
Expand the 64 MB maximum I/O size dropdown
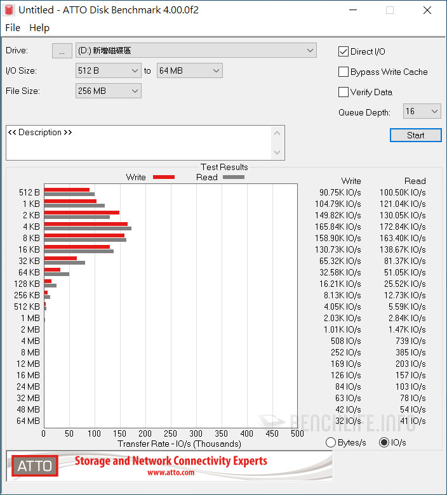point(190,71)
